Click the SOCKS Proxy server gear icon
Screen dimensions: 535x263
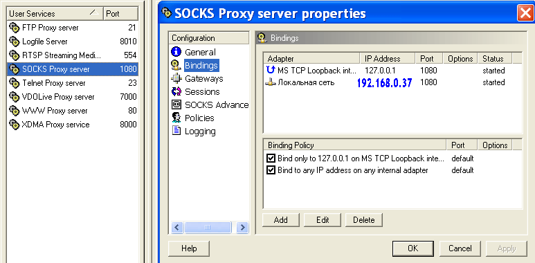[x=15, y=69]
